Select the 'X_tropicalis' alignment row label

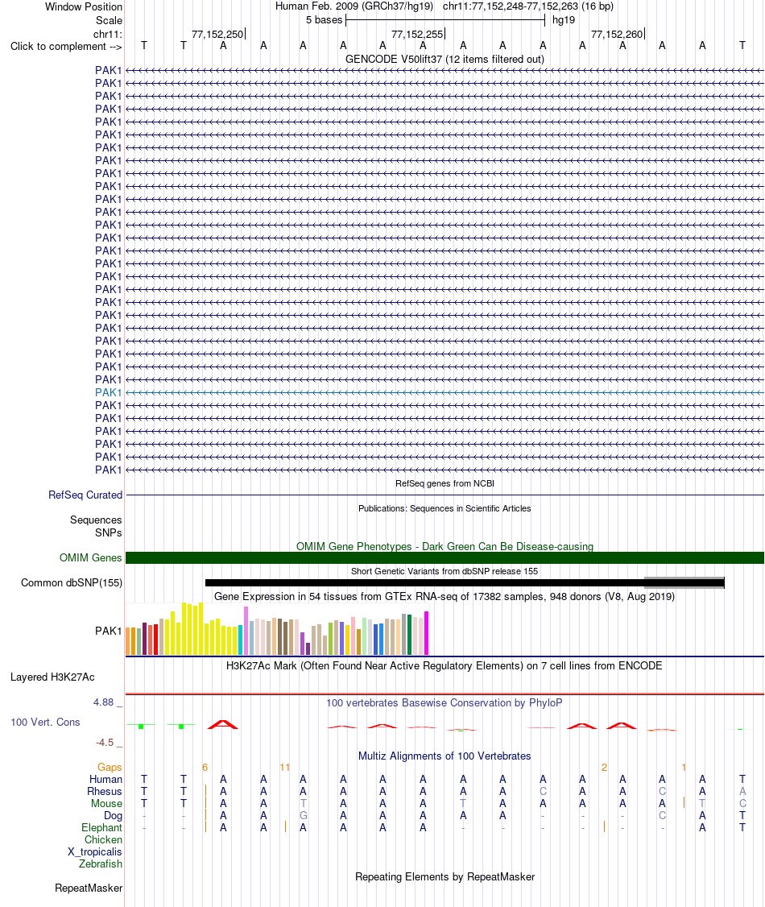point(95,852)
